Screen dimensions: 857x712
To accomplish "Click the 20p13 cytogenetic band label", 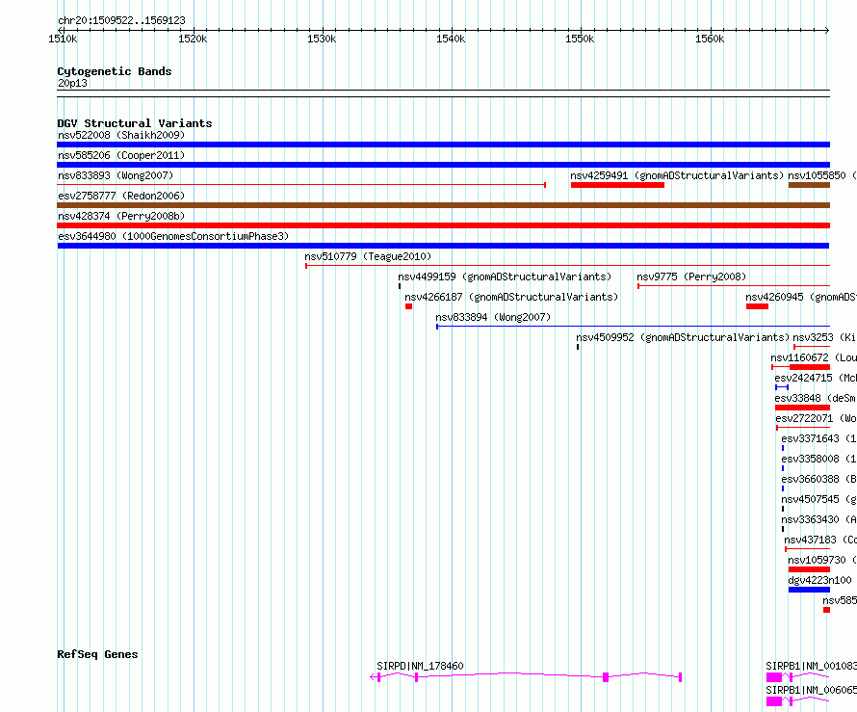I will 72,83.
